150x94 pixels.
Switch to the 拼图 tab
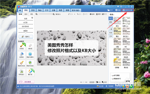[67, 10]
